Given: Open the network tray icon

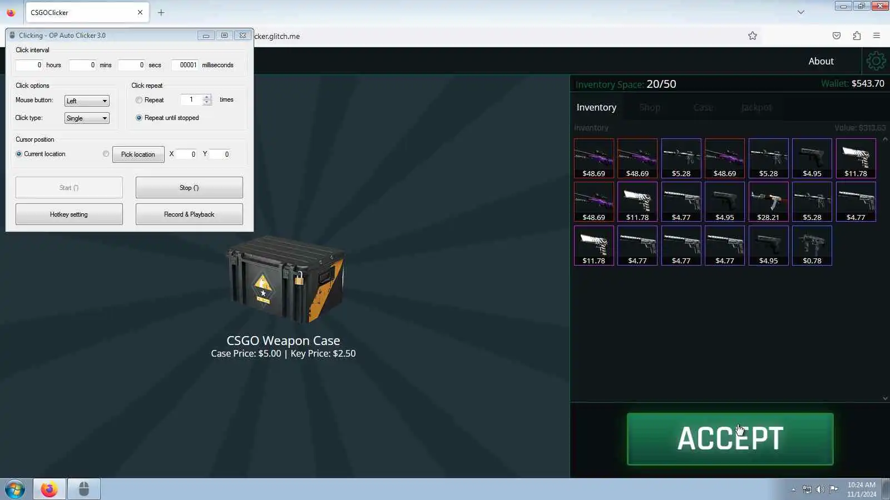Looking at the screenshot, I should [x=807, y=489].
